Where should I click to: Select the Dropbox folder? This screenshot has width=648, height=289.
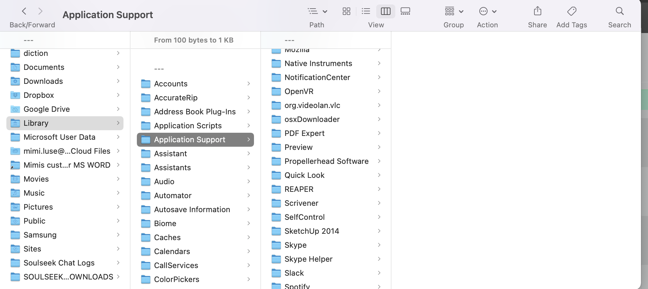pyautogui.click(x=39, y=95)
